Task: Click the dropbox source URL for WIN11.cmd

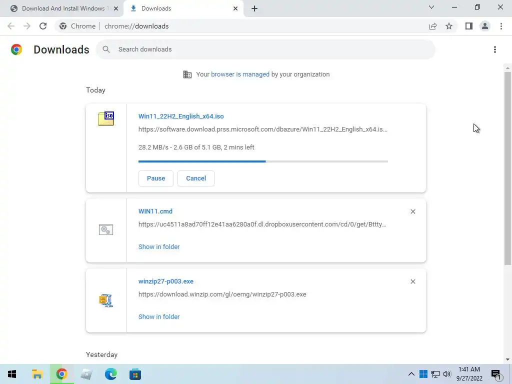Action: tap(262, 224)
